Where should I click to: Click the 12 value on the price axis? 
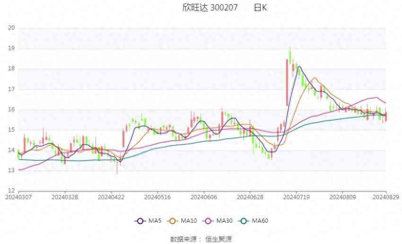click(x=11, y=191)
